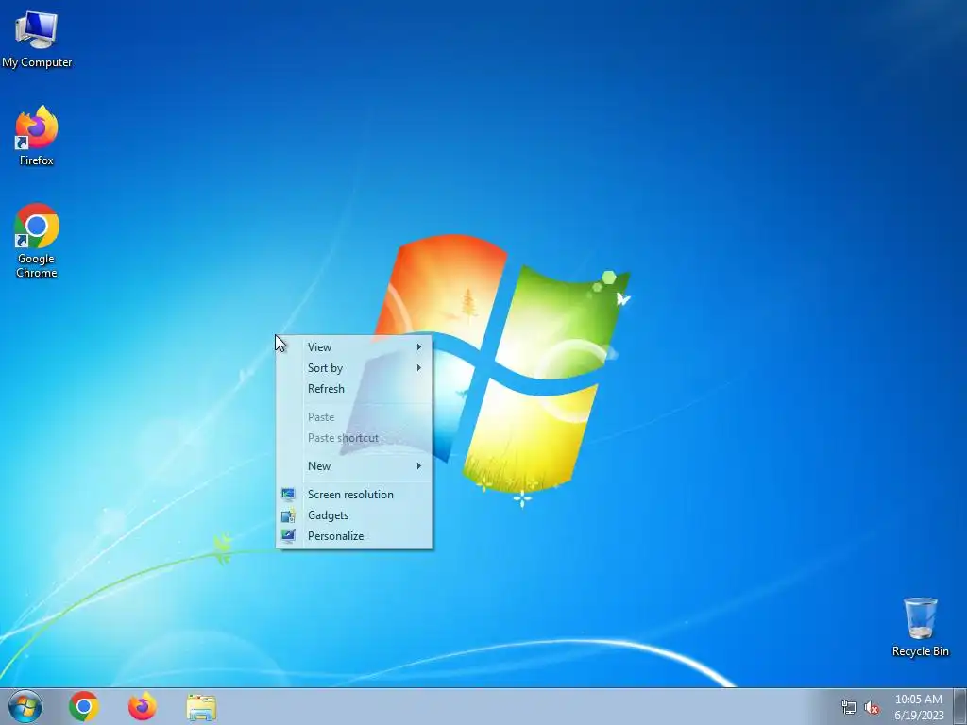967x725 pixels.
Task: Choose Screen resolution from the context menu
Action: pos(354,495)
